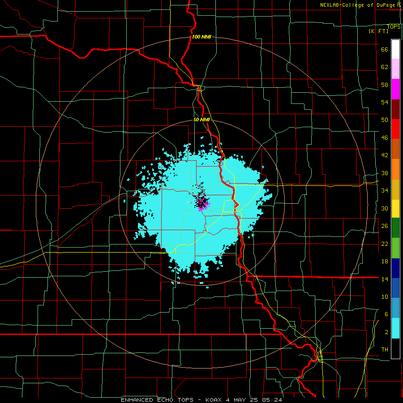The height and width of the screenshot is (403, 403).
Task: Pick the bright red legend swatch
Action: pyautogui.click(x=395, y=129)
